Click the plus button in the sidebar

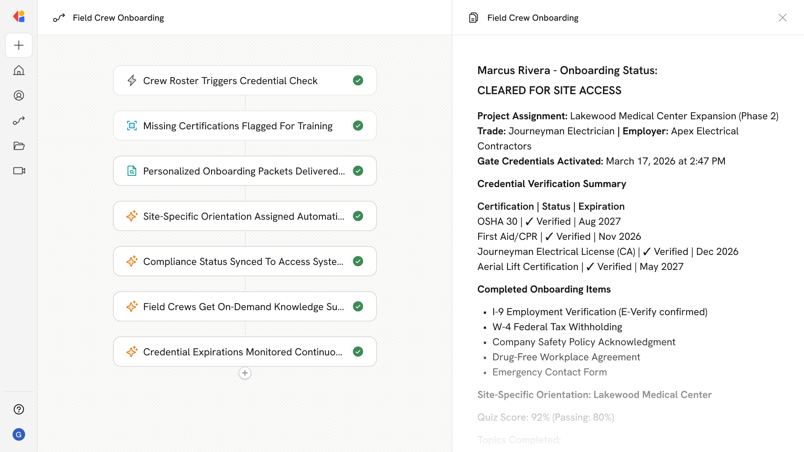(19, 45)
